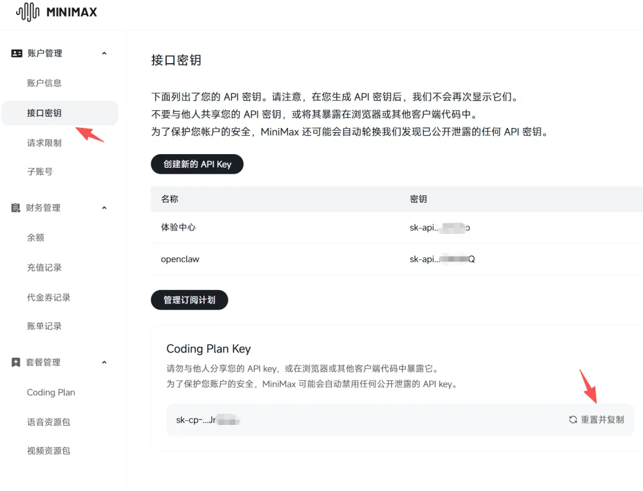The image size is (643, 491).
Task: Click the 套餐管理 bookmark icon
Action: 15,362
